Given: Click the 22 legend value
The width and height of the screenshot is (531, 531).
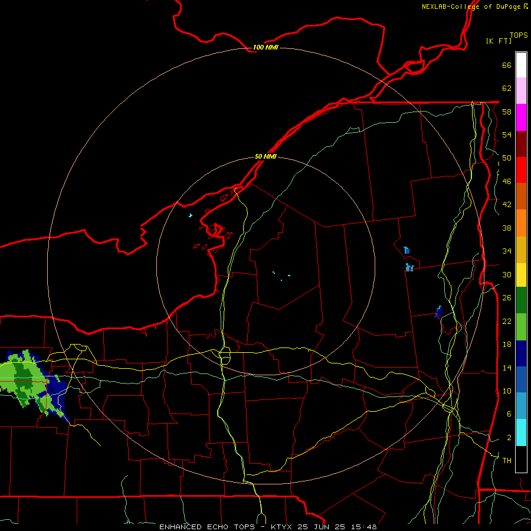Looking at the screenshot, I should pos(507,321).
